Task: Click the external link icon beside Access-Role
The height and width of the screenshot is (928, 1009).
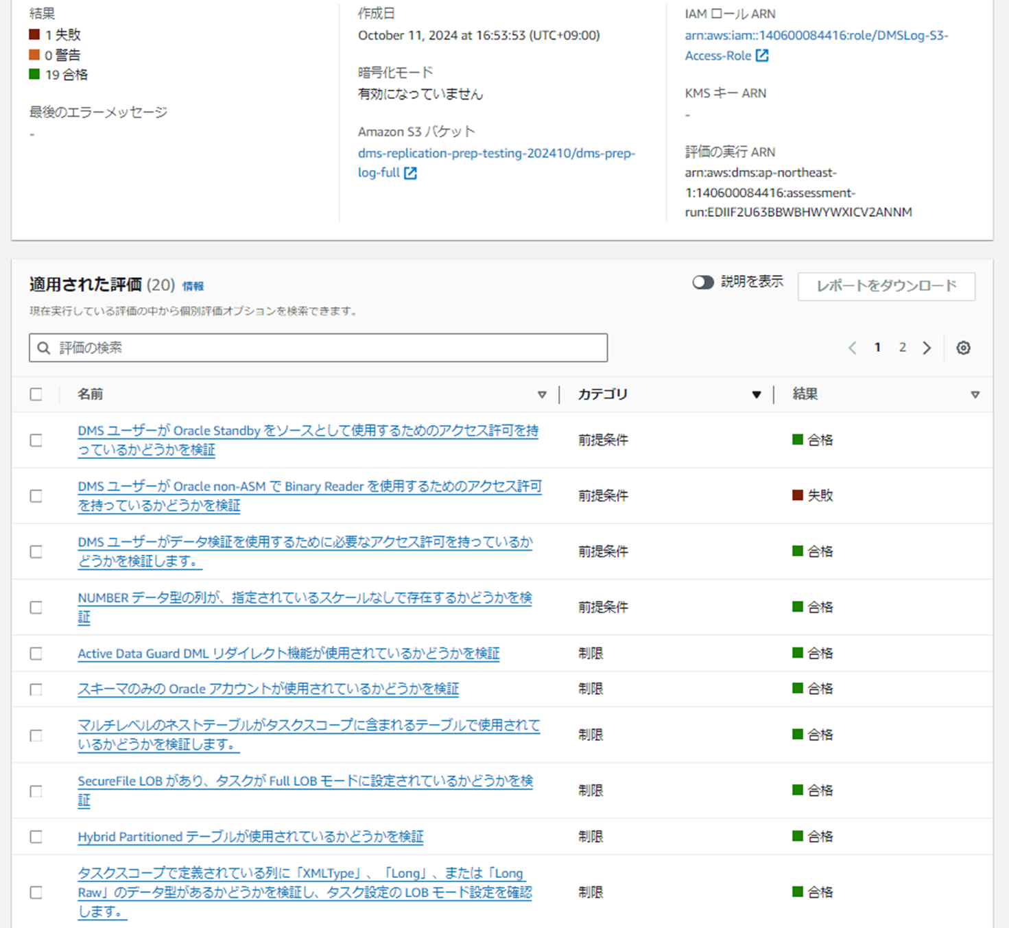Action: click(762, 56)
